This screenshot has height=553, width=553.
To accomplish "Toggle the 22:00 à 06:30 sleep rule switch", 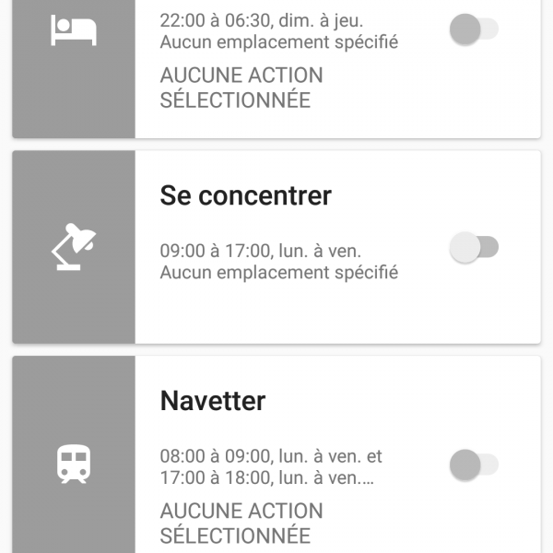I will pyautogui.click(x=474, y=30).
